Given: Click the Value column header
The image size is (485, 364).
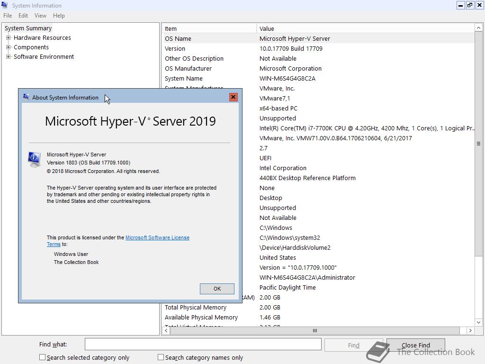Looking at the screenshot, I should (366, 28).
